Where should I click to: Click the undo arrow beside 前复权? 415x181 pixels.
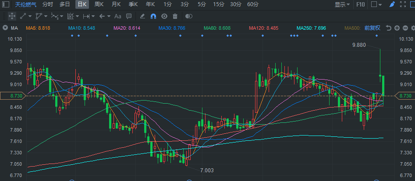click(x=388, y=28)
